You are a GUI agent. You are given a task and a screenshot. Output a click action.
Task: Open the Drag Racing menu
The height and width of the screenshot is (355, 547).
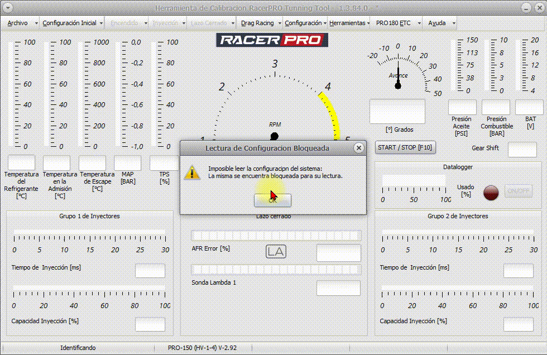257,23
